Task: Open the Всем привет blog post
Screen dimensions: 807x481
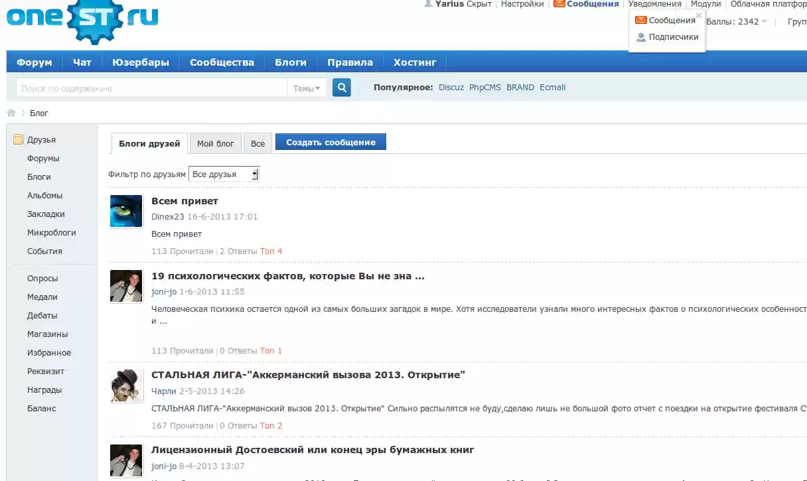Action: tap(186, 200)
